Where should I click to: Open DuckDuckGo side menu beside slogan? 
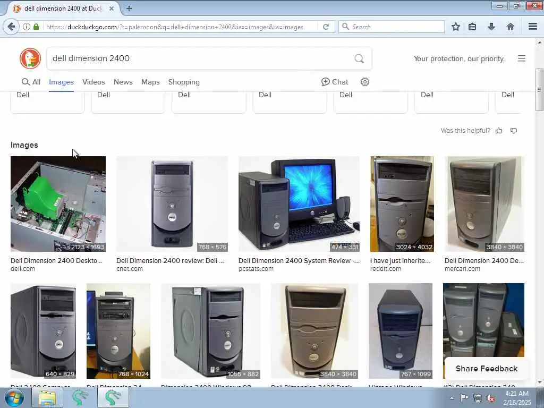tap(522, 58)
